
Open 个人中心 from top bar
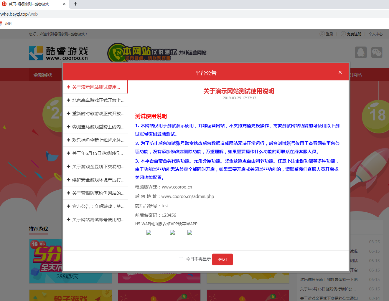375,34
